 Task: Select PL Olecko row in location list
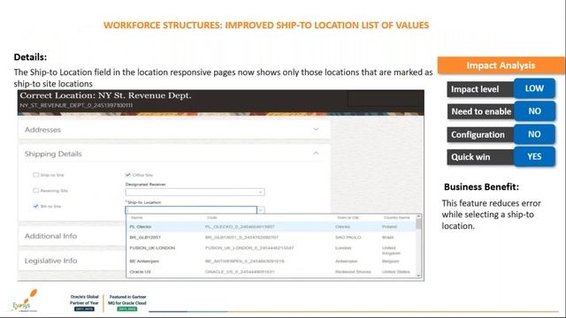(271, 227)
